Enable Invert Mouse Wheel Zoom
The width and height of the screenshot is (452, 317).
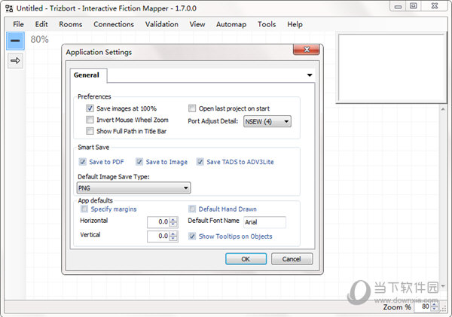(90, 120)
